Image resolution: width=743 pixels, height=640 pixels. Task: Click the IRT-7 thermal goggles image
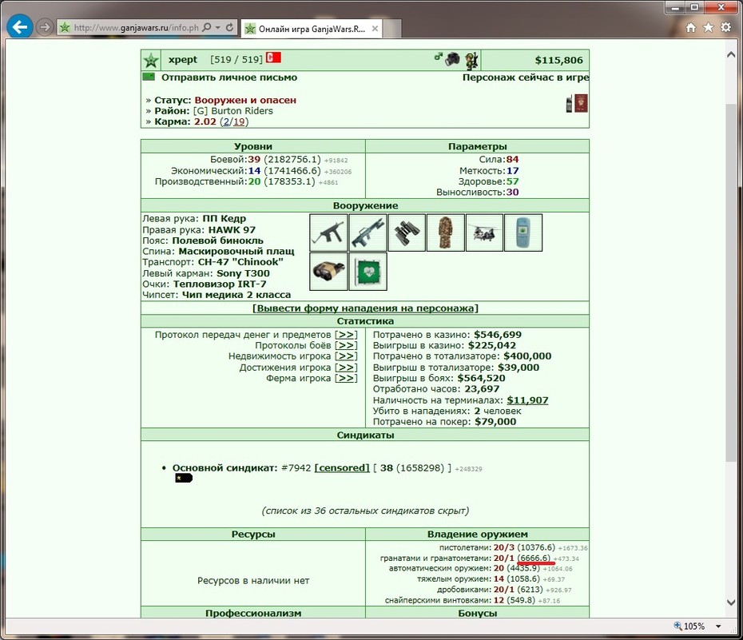pos(328,272)
